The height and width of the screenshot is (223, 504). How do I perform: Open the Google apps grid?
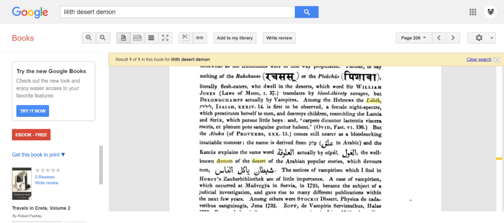point(472,12)
